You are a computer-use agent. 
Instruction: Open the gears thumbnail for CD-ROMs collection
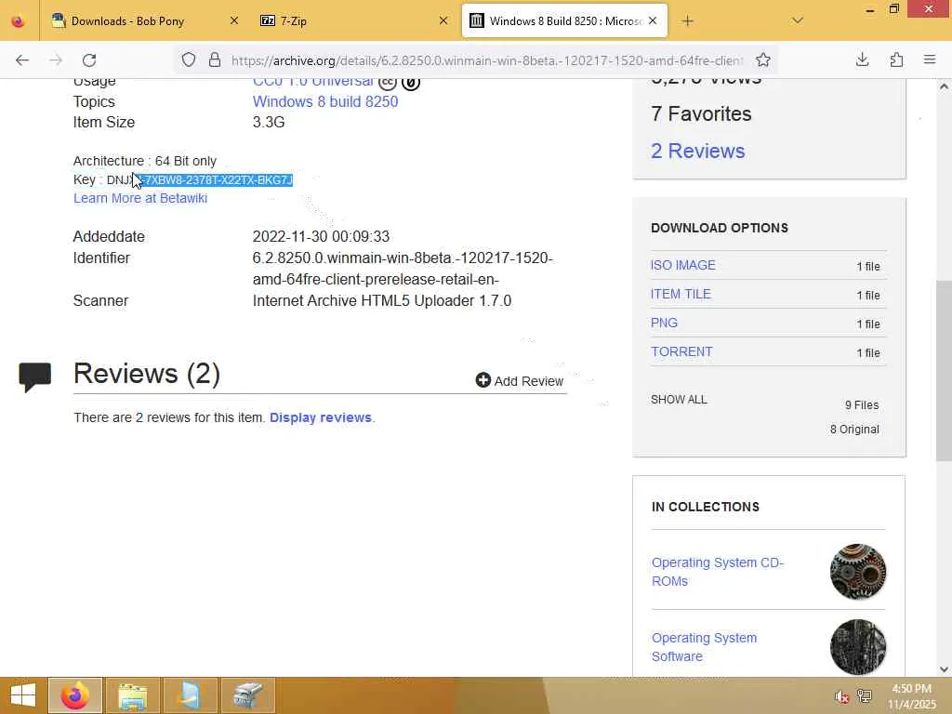click(x=858, y=572)
